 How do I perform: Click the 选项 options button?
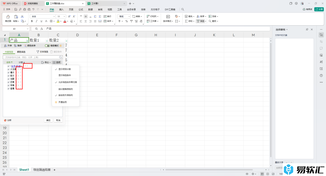click(57, 62)
